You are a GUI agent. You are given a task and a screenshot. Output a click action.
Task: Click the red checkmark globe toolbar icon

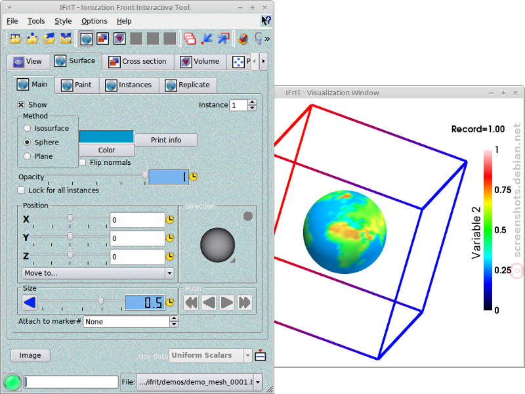pyautogui.click(x=243, y=39)
